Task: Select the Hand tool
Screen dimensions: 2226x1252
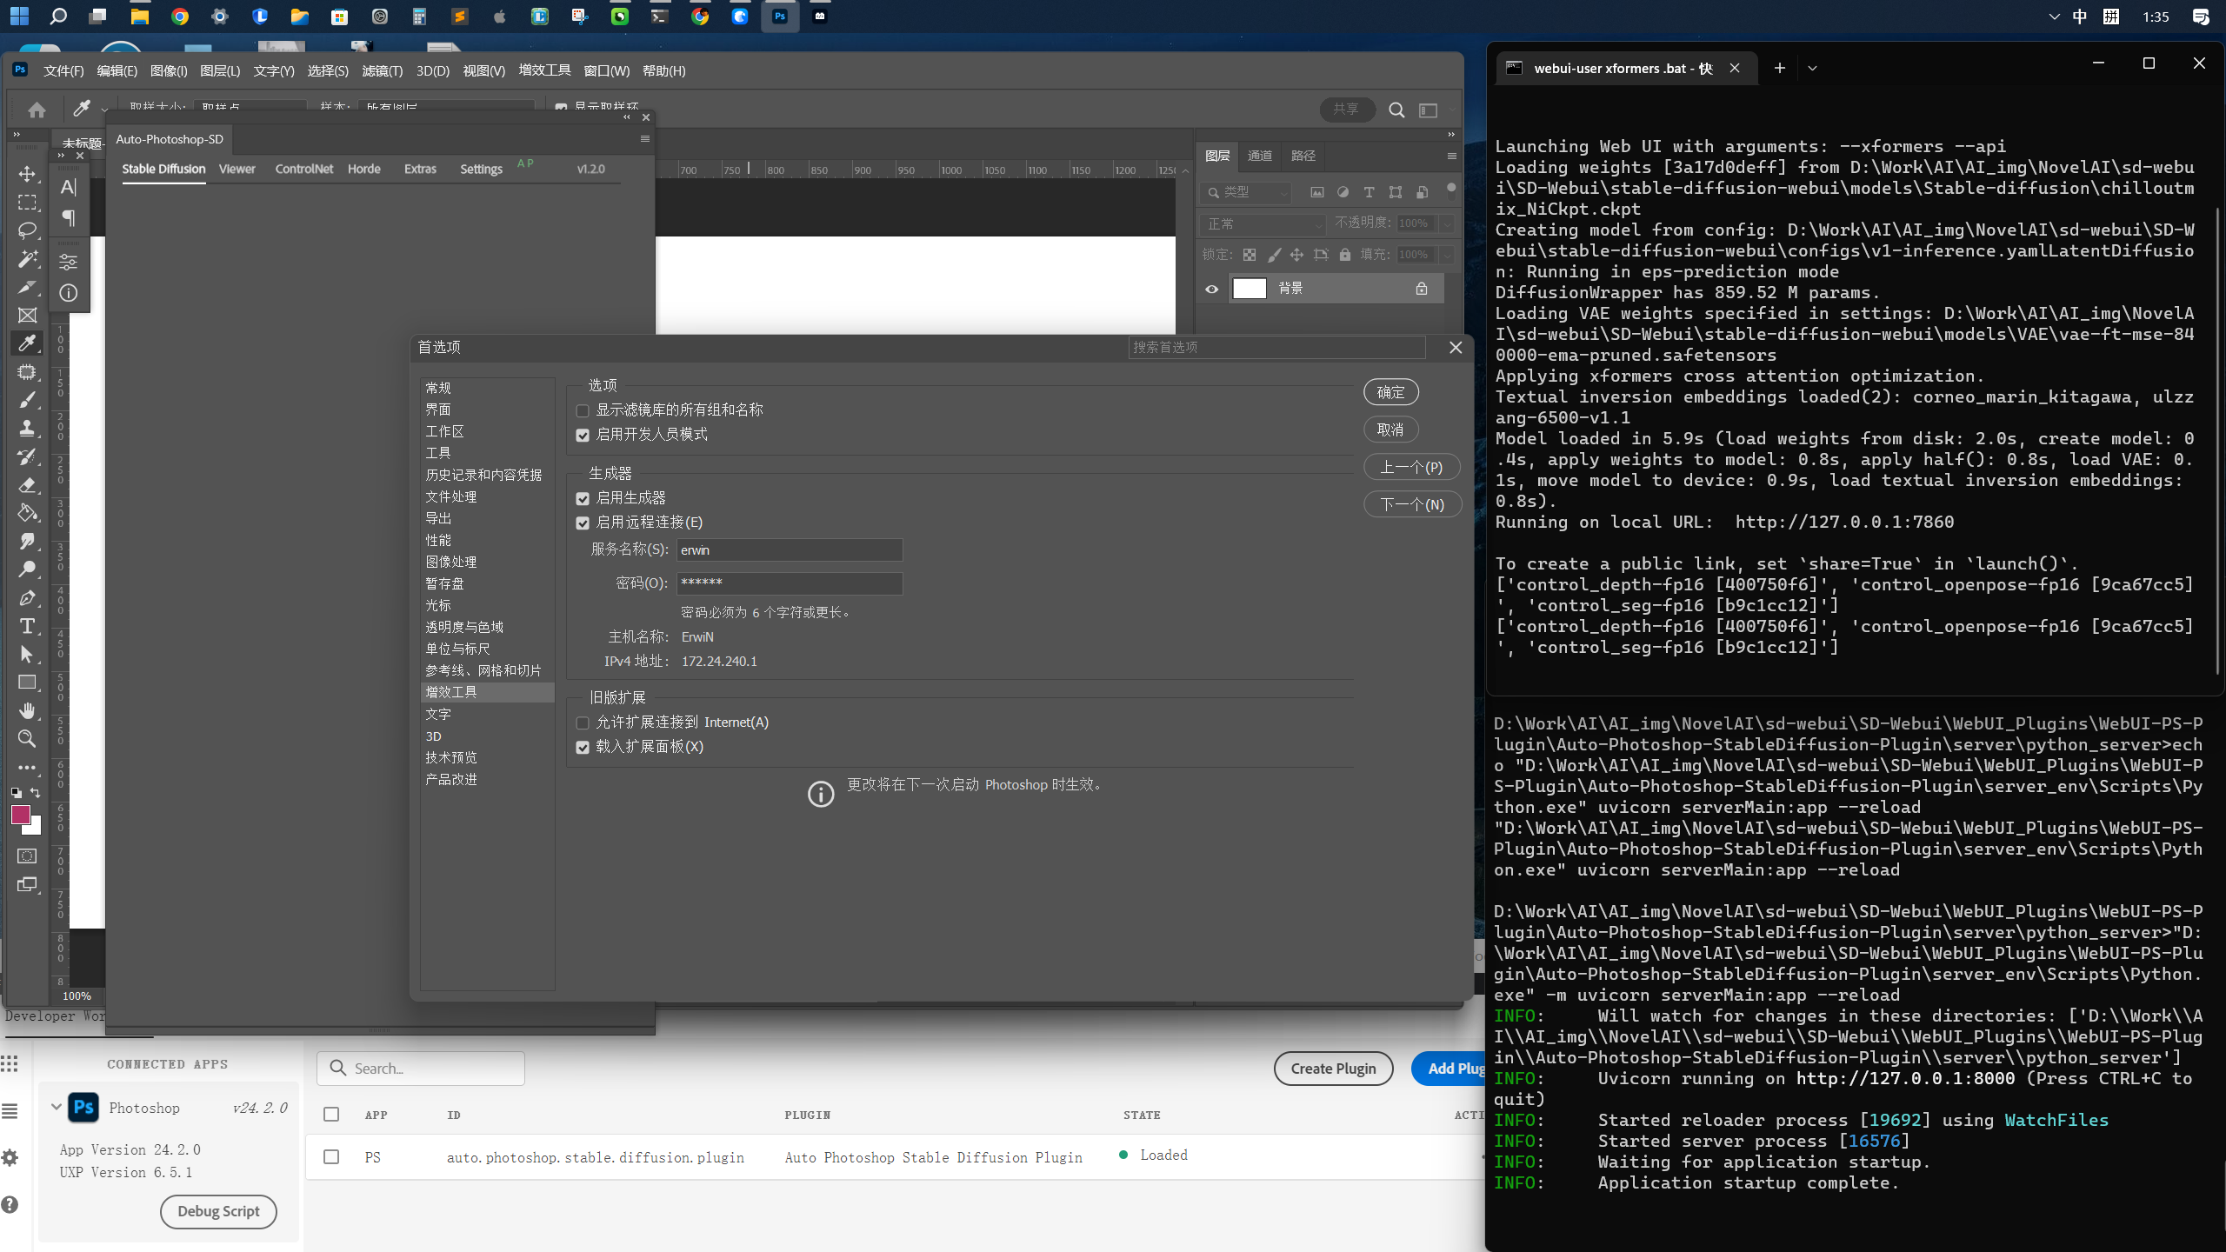Action: pos(28,710)
